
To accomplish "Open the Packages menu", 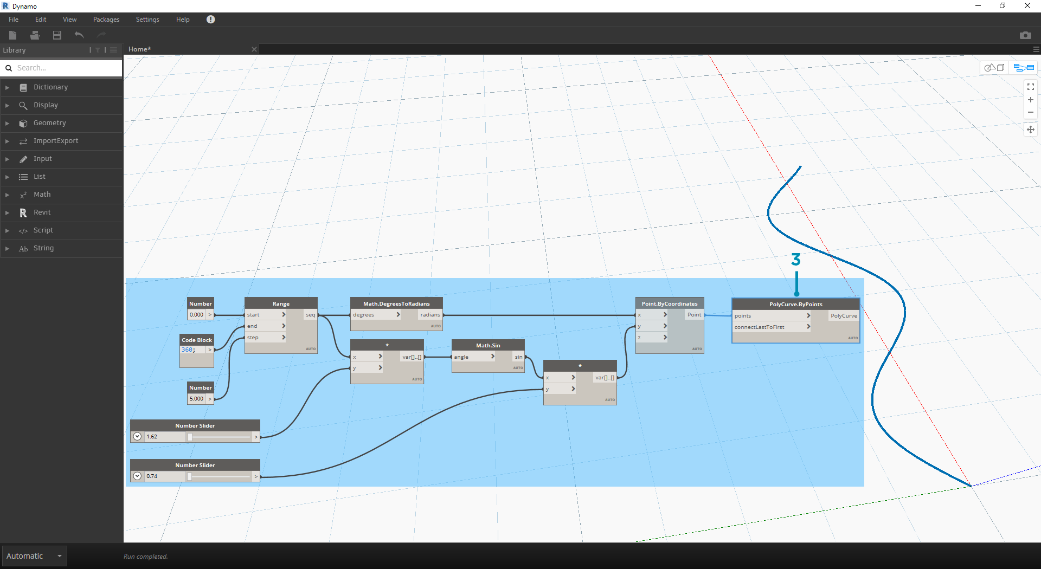I will point(106,20).
